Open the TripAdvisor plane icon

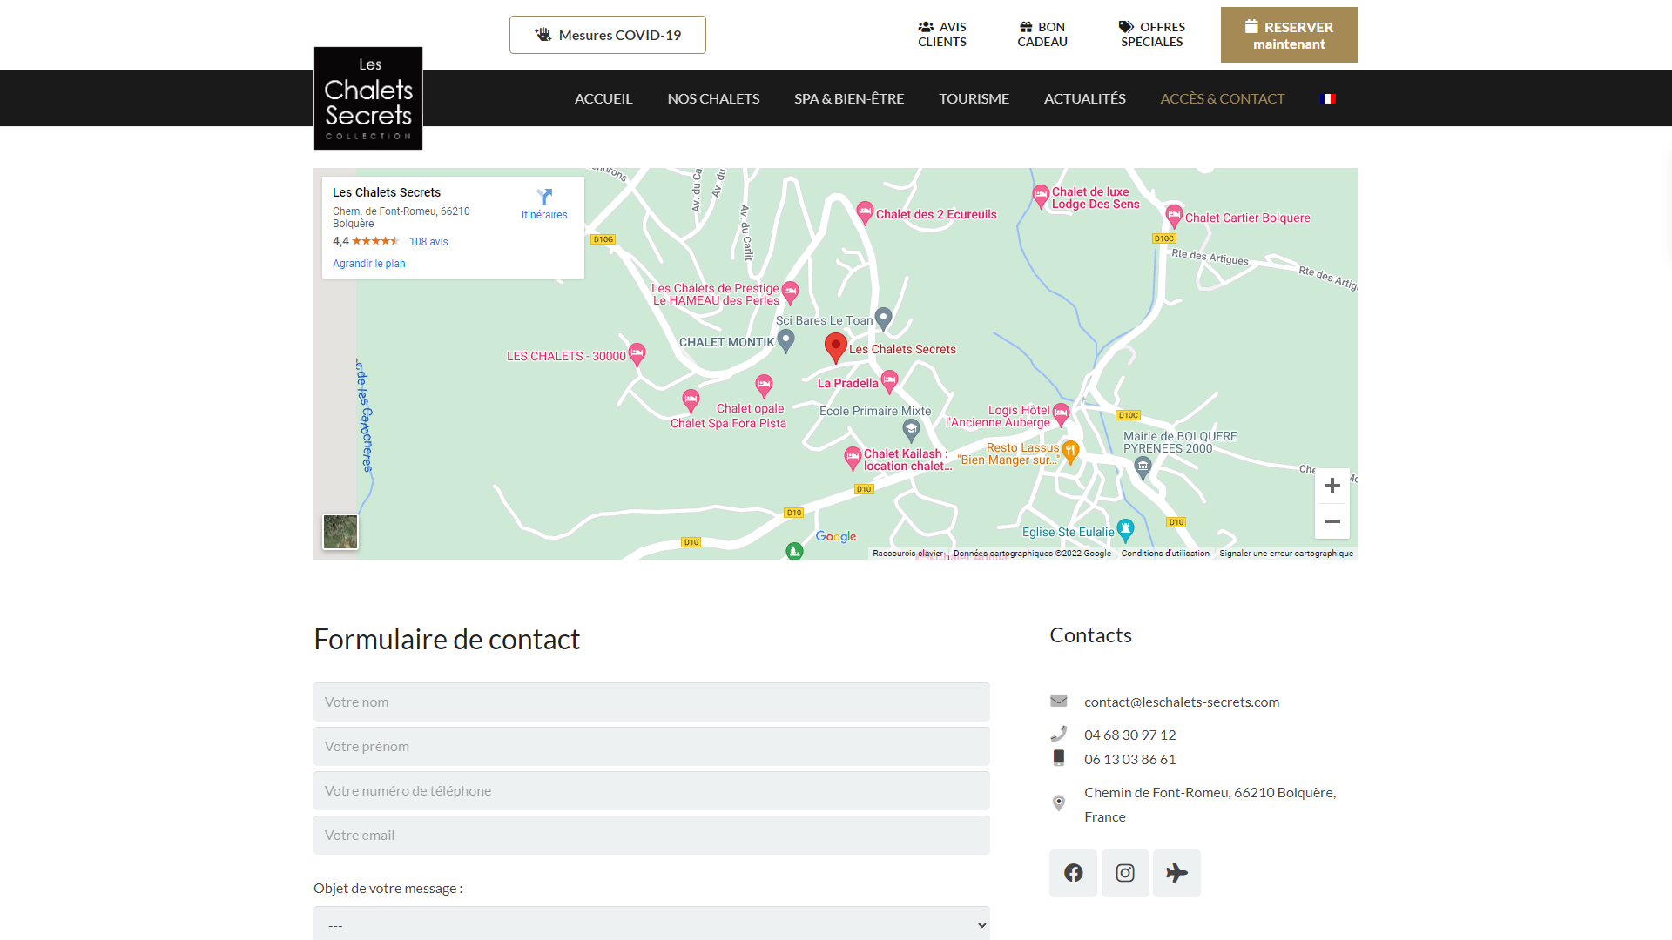point(1176,873)
